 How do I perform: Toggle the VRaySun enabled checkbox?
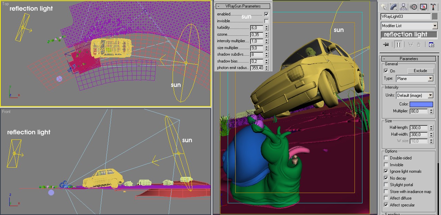pos(266,14)
